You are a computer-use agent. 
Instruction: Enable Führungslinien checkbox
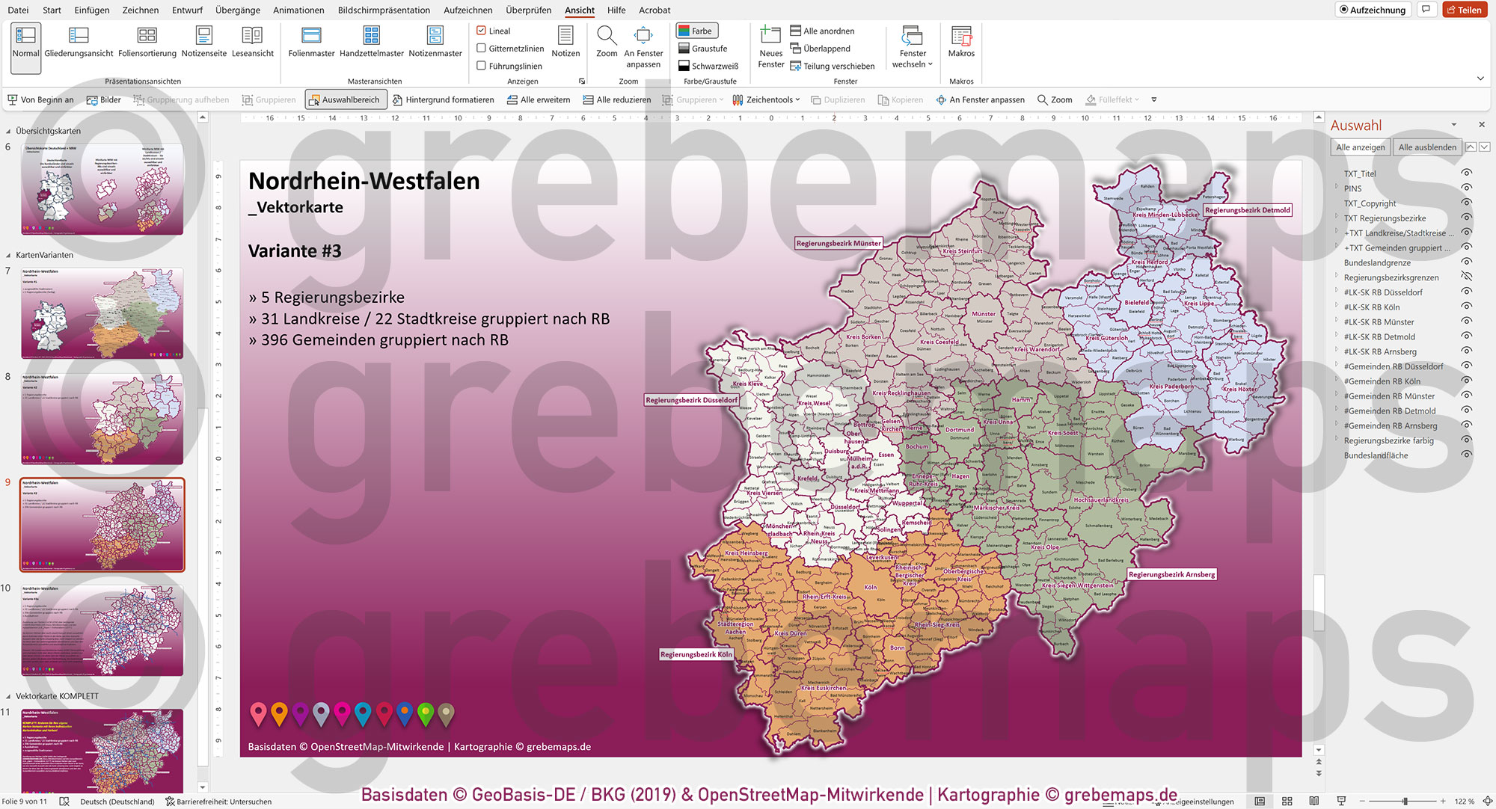click(482, 66)
